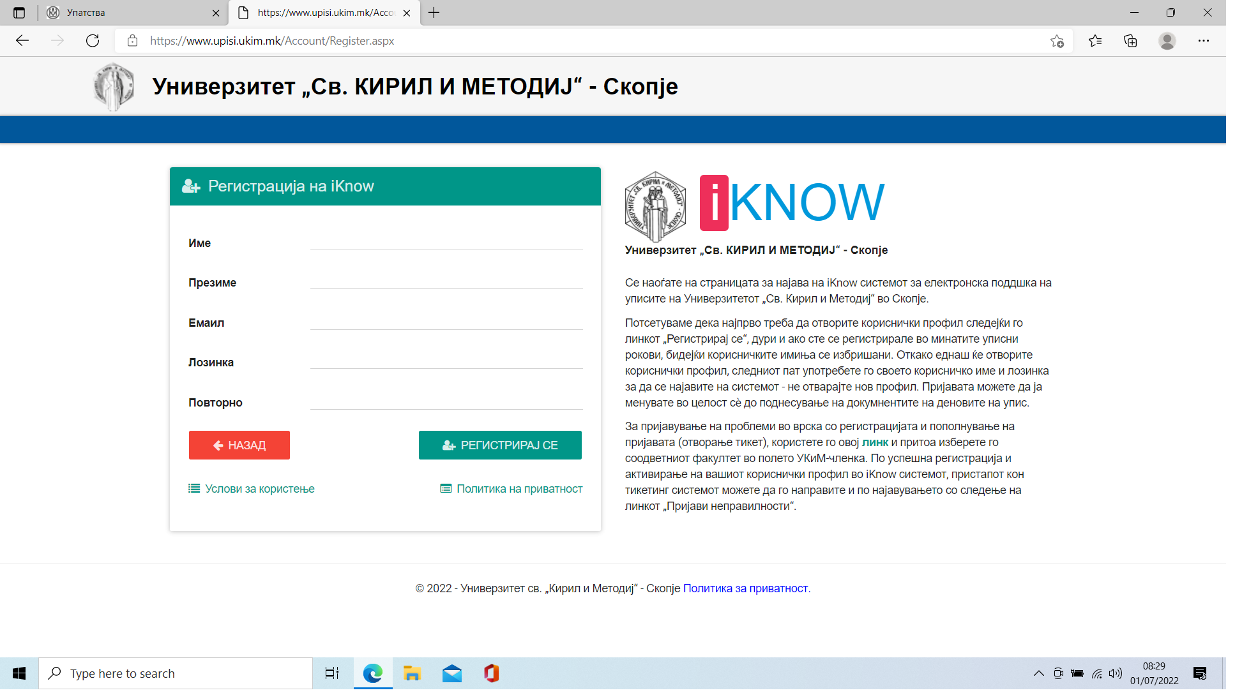Screen dimensions: 1235x695
Task: Open Wi-Fi network tray icon
Action: [1096, 673]
